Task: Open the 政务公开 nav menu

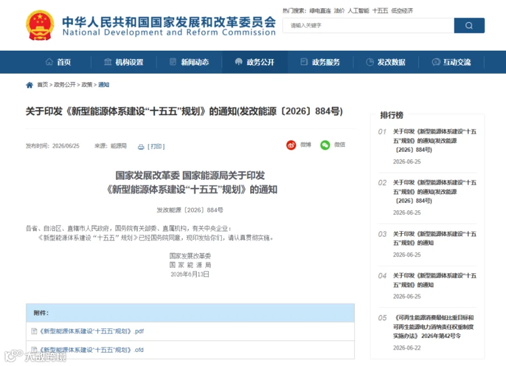Action: [x=260, y=62]
